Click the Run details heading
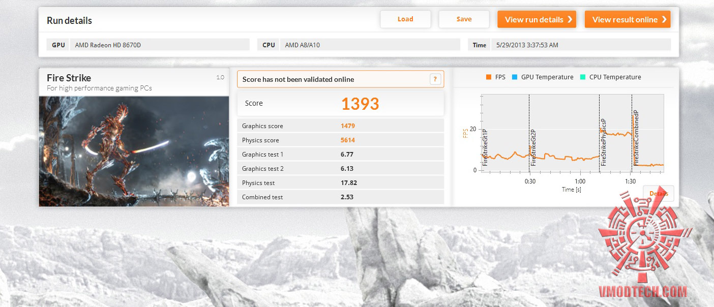Viewport: 714px width, 307px height. pos(69,21)
